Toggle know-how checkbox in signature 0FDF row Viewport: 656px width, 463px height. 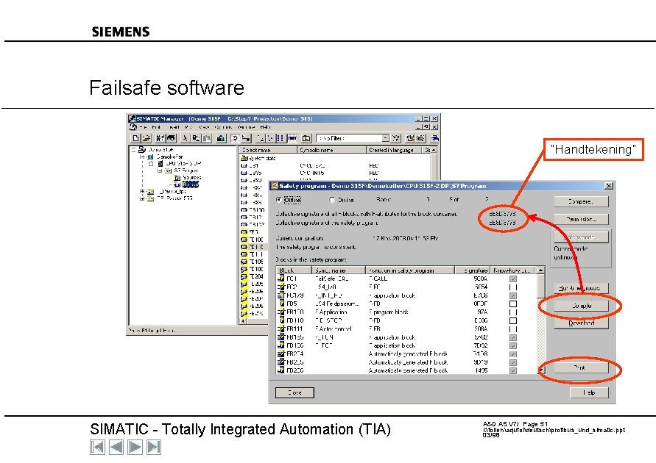[513, 304]
